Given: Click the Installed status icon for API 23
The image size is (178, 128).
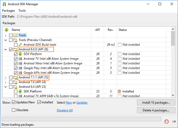Looking at the screenshot, I should 120,91.
